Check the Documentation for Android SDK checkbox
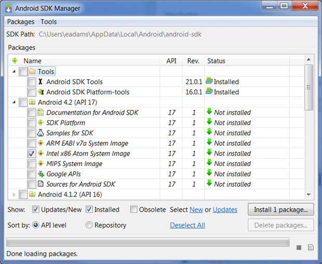Image resolution: width=322 pixels, height=264 pixels. [x=31, y=113]
